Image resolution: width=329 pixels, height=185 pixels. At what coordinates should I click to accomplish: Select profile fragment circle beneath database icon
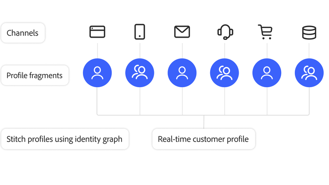point(309,73)
